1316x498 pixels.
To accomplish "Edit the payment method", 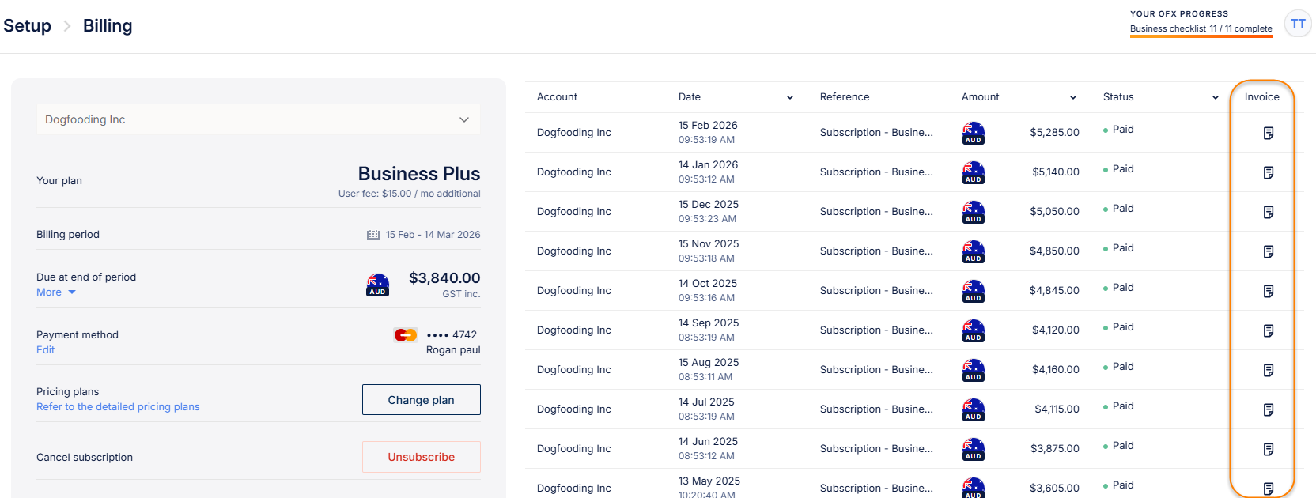I will click(45, 350).
